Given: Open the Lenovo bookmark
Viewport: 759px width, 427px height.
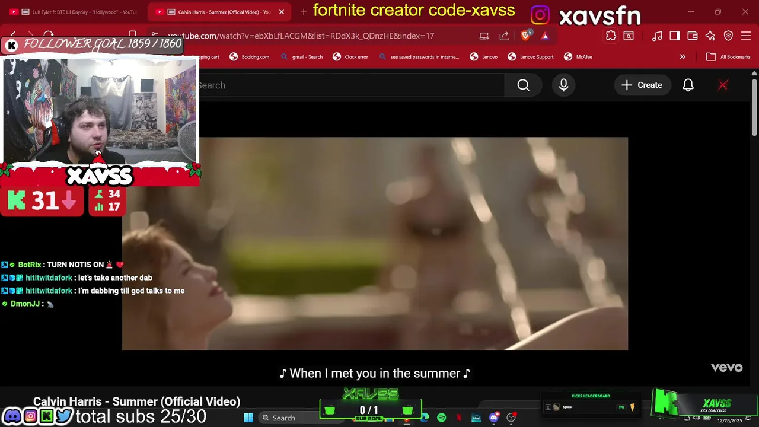Looking at the screenshot, I should [x=483, y=57].
